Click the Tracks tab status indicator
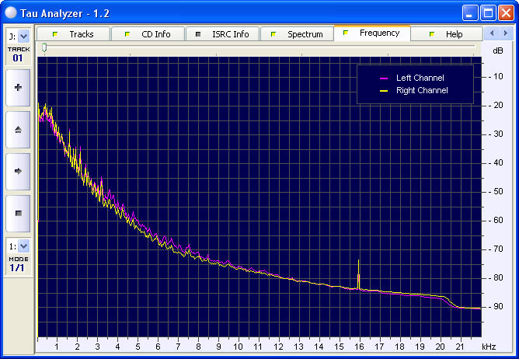The image size is (519, 359). point(55,34)
